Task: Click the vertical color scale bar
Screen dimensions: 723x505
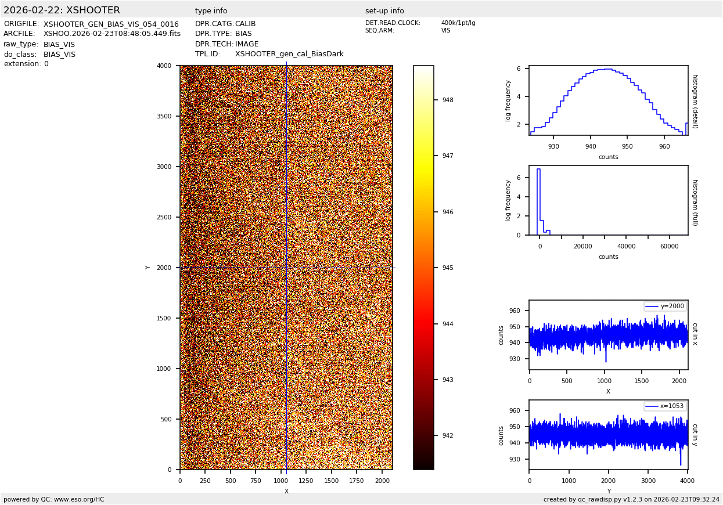Action: coord(423,267)
